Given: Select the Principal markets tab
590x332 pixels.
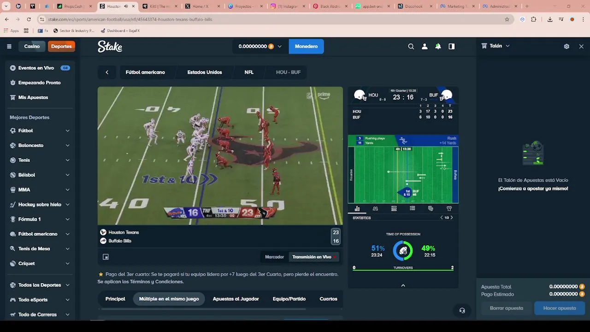Looking at the screenshot, I should click(115, 299).
